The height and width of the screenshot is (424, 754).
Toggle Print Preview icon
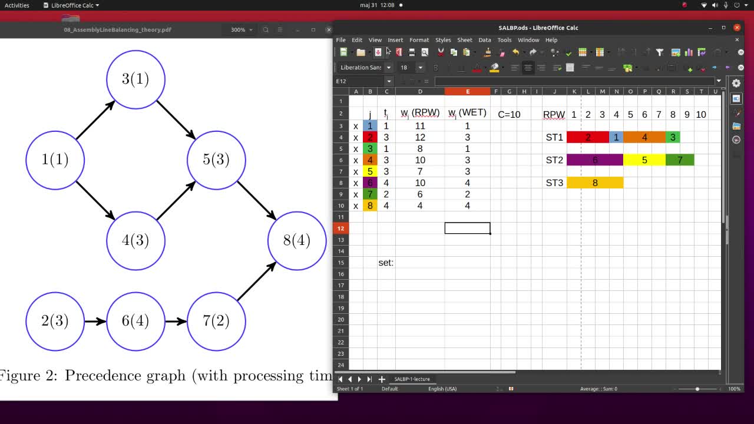pos(425,52)
